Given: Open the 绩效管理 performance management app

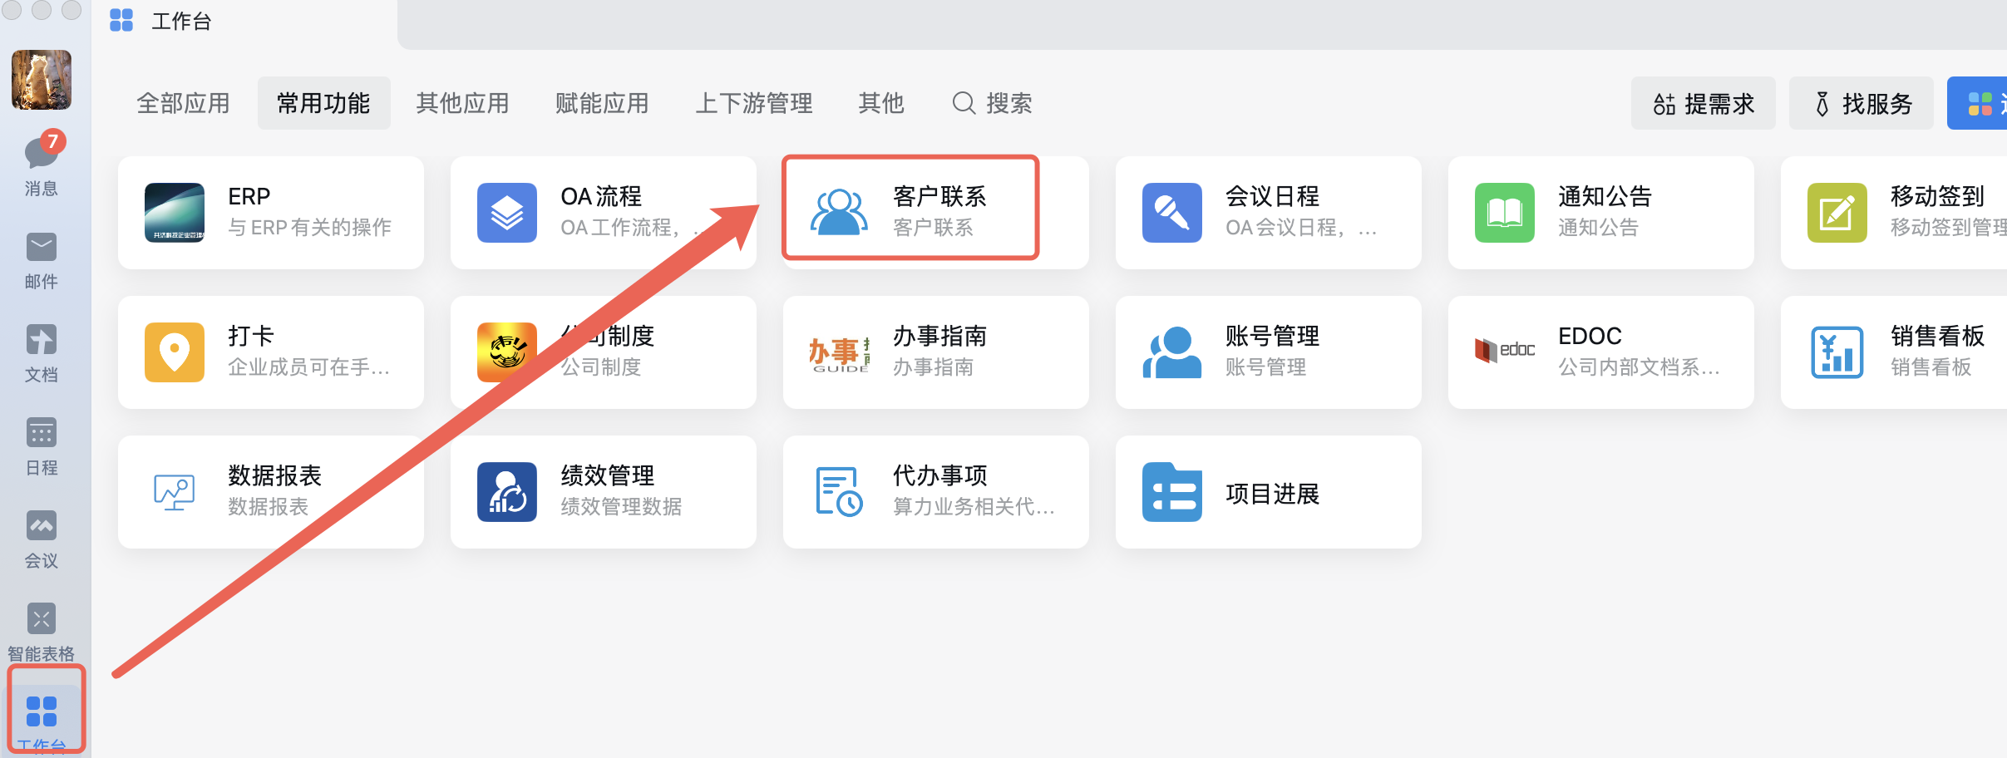Looking at the screenshot, I should pyautogui.click(x=507, y=492).
